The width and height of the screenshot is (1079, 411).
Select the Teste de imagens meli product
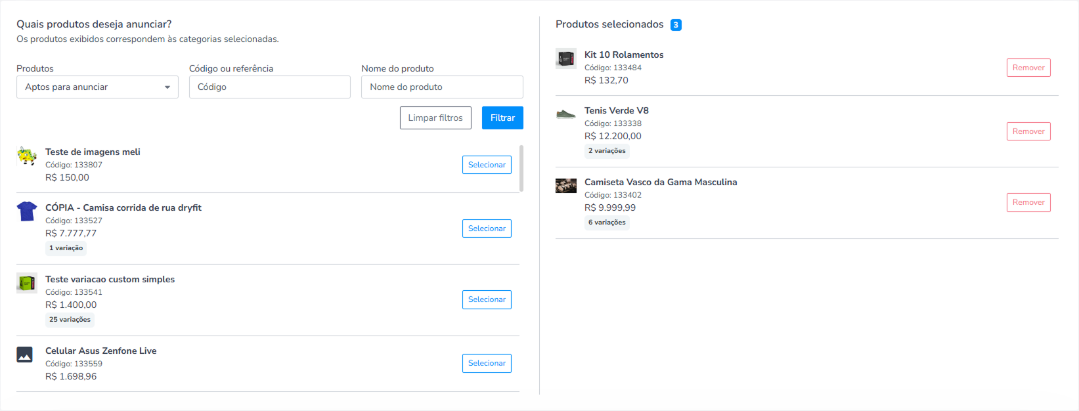click(x=487, y=165)
